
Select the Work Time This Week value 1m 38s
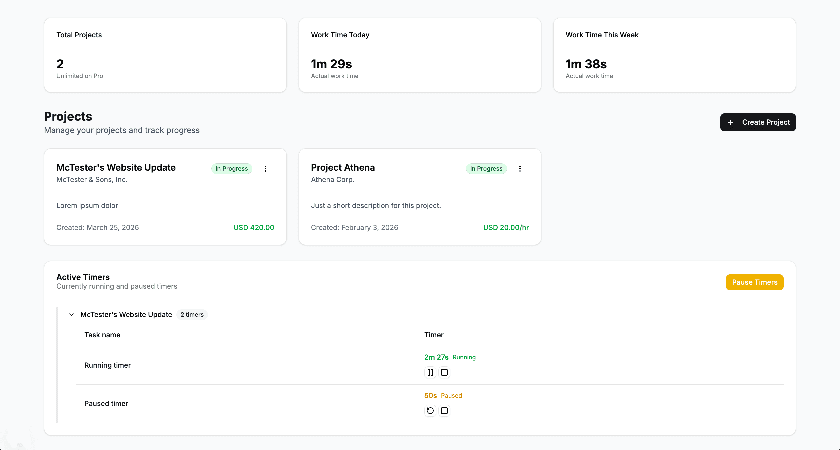(x=586, y=64)
